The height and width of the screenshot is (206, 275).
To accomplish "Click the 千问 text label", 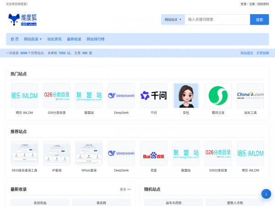I will (x=154, y=113).
